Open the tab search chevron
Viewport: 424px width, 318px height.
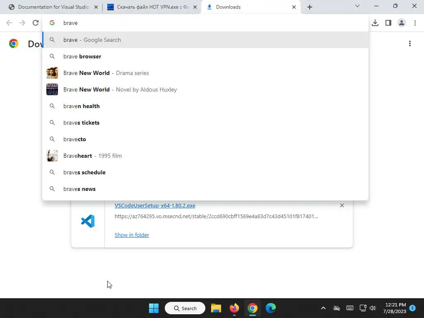pyautogui.click(x=357, y=6)
